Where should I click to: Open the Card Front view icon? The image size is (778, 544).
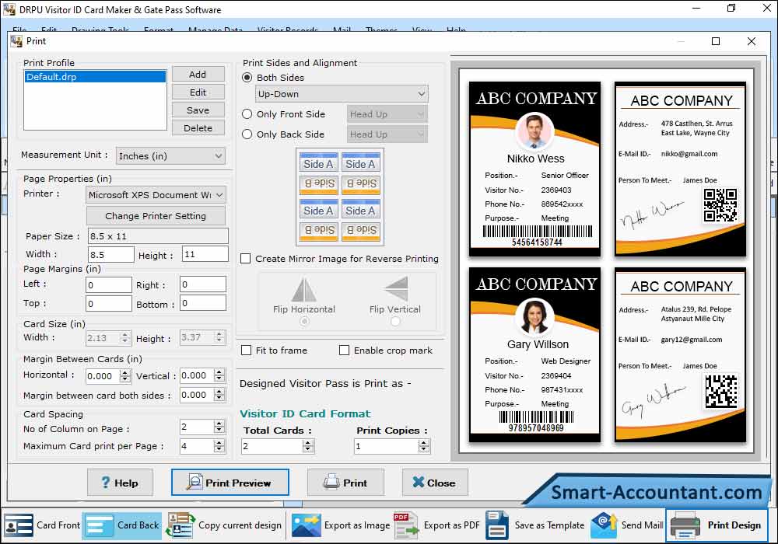19,525
